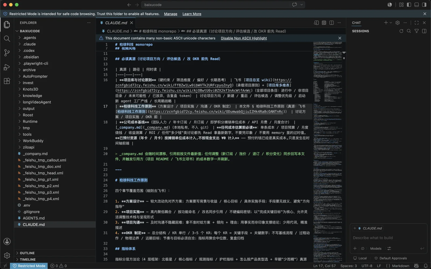Image resolution: width=431 pixels, height=269 pixels.
Task: Go back with the navigation arrow
Action: pos(129,5)
